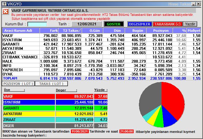Click the red TAKASBANK (c) button
203x139 pixels.
click(x=167, y=24)
